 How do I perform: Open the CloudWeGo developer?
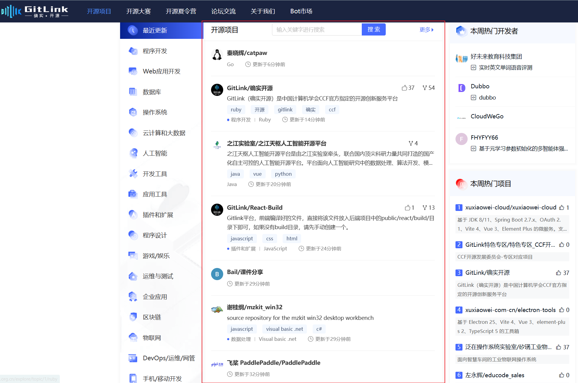pos(487,116)
